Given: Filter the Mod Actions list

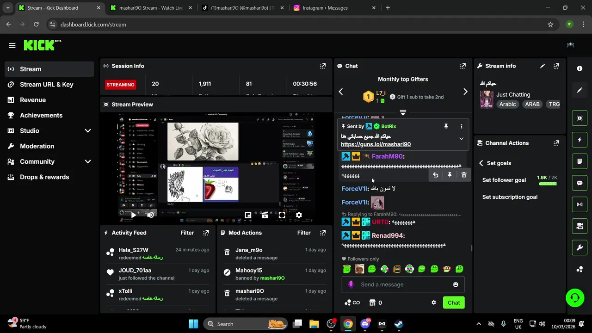Looking at the screenshot, I should 304,233.
